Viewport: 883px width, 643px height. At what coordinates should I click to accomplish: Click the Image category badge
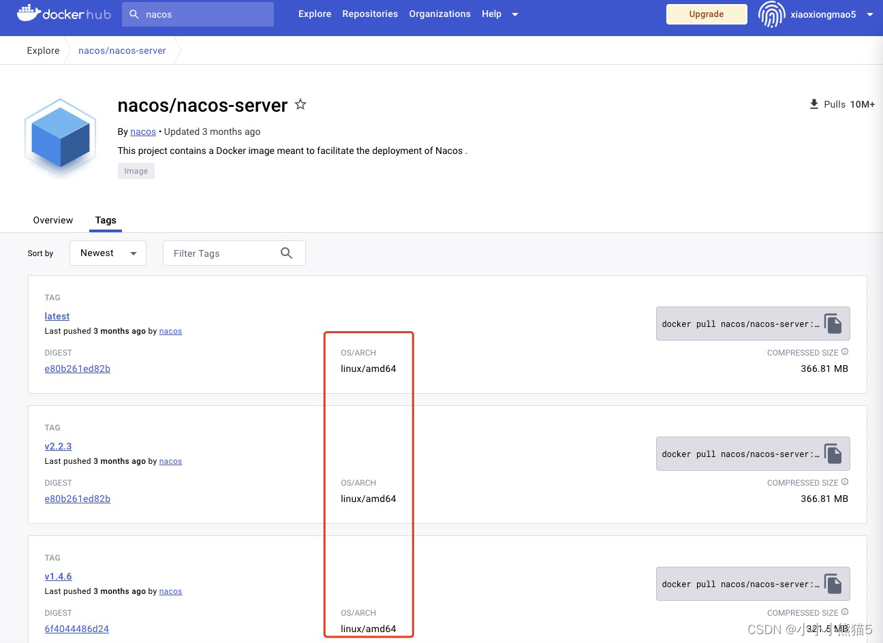pyautogui.click(x=136, y=171)
